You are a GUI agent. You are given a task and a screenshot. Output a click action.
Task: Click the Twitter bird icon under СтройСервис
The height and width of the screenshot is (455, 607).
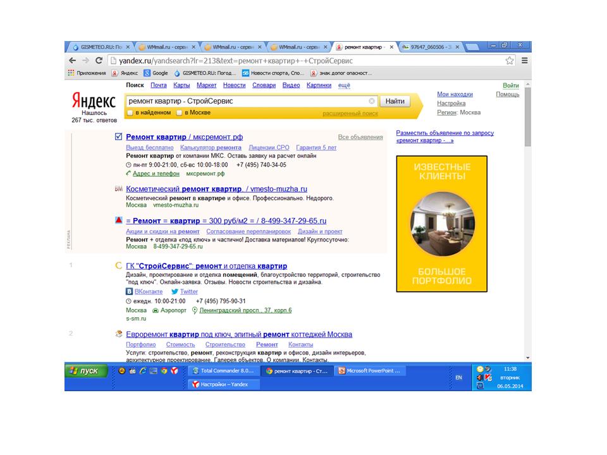175,291
